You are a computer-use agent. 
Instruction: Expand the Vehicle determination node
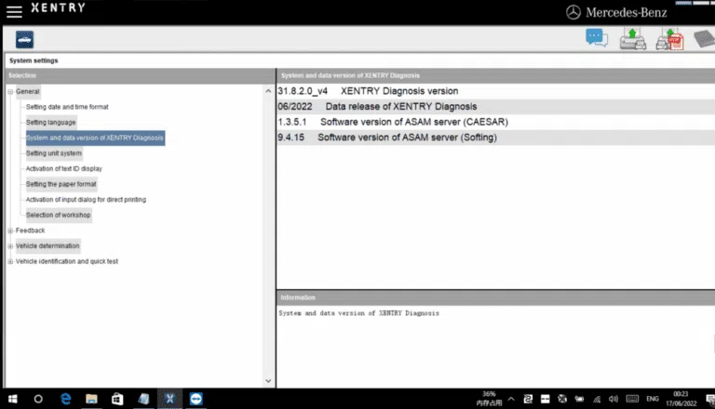[x=10, y=246]
